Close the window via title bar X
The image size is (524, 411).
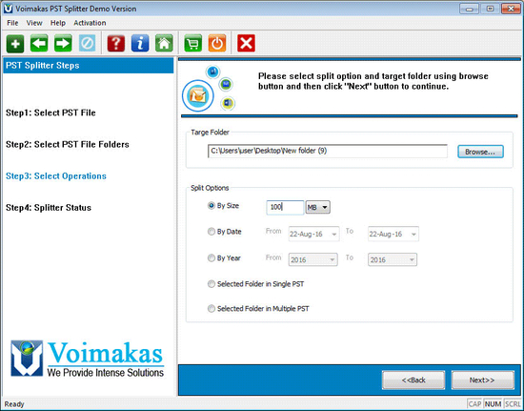click(511, 9)
